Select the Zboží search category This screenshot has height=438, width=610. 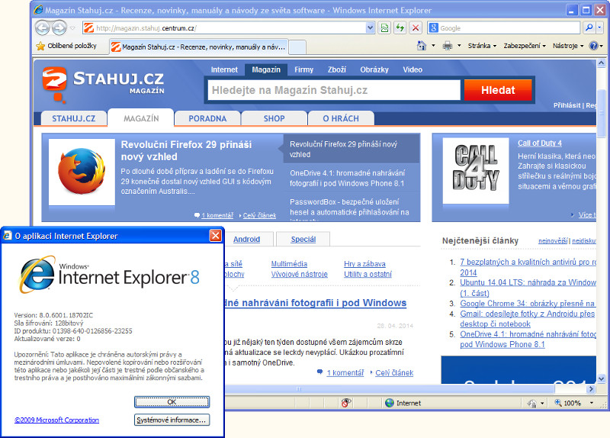click(336, 69)
